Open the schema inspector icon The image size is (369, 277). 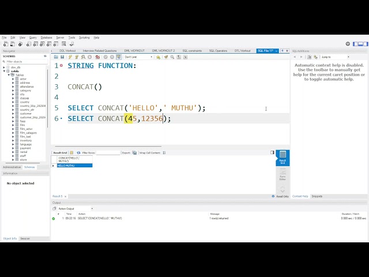pos(21,44)
